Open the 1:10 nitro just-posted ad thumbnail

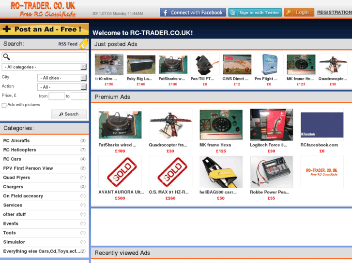coord(109,64)
